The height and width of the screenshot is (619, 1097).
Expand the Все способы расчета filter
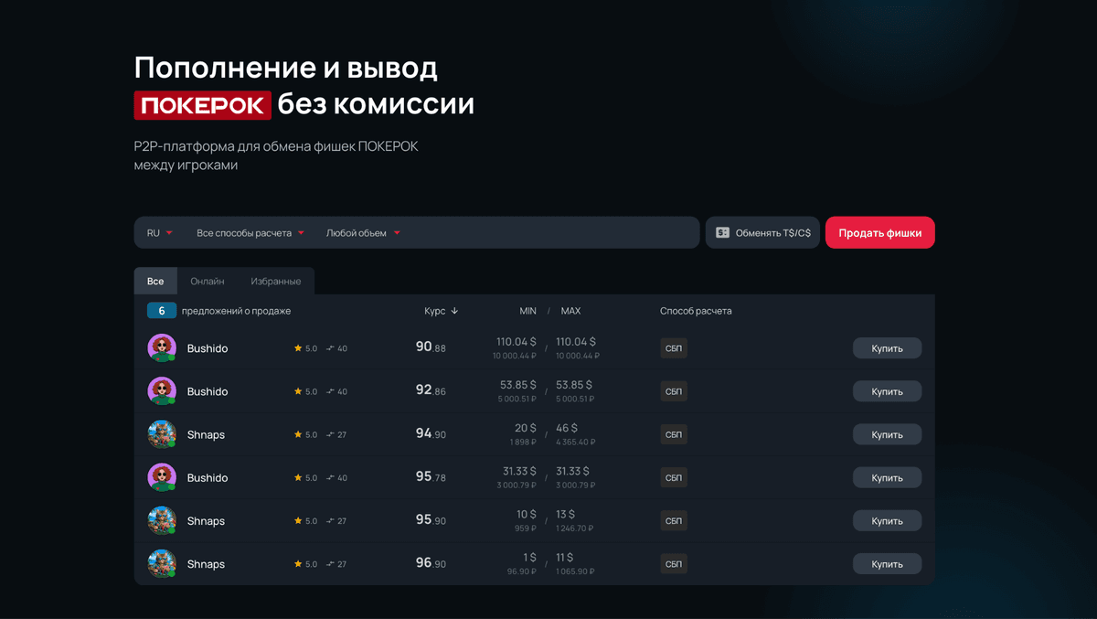pyautogui.click(x=250, y=233)
